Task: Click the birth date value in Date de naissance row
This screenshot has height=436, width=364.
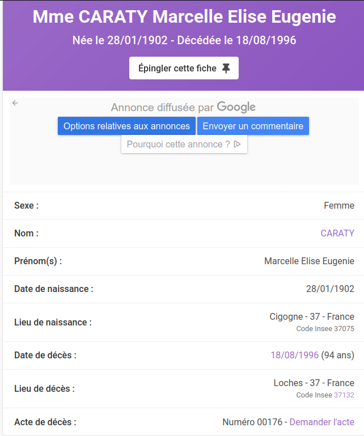Action: (330, 289)
